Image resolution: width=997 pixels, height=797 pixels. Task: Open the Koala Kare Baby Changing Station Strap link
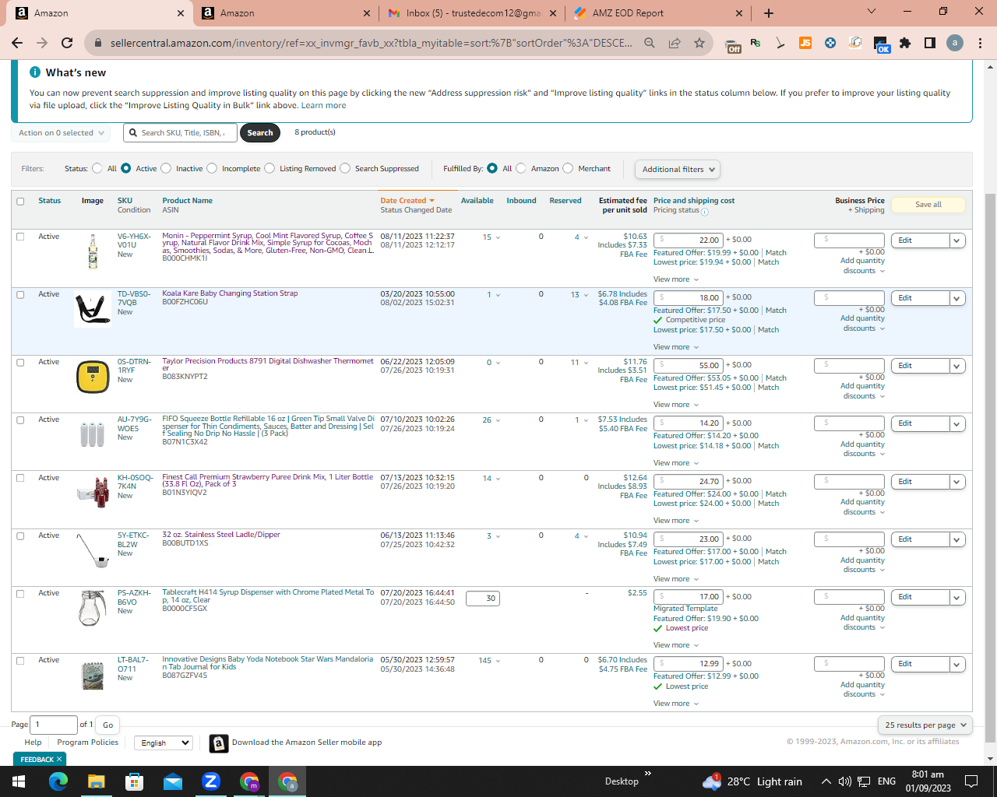[230, 293]
